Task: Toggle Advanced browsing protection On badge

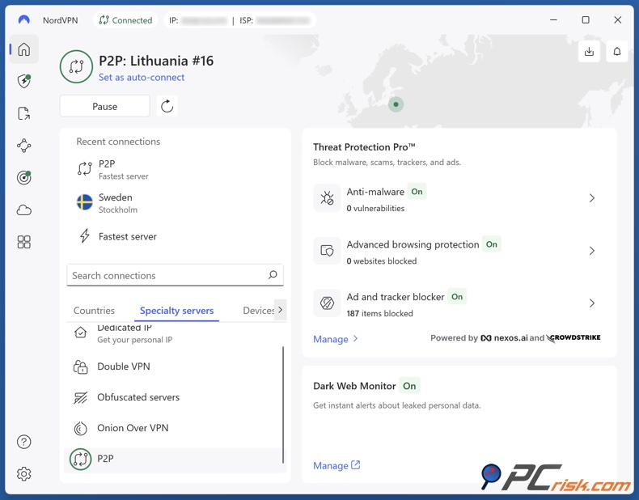Action: coord(492,244)
